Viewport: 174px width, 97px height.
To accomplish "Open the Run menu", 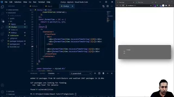I will [x=35, y=2].
